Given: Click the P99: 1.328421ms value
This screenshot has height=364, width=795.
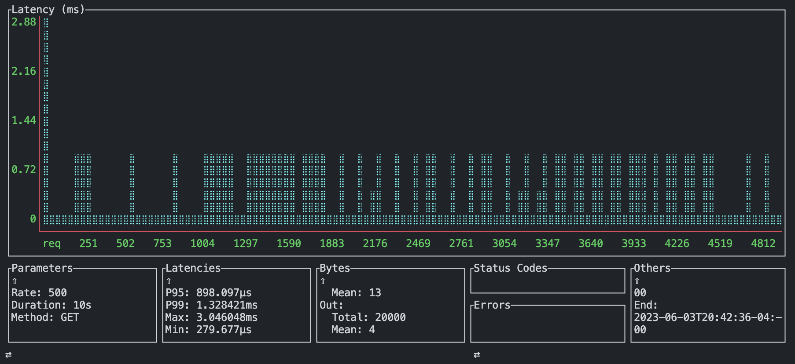Looking at the screenshot, I should click(x=212, y=305).
